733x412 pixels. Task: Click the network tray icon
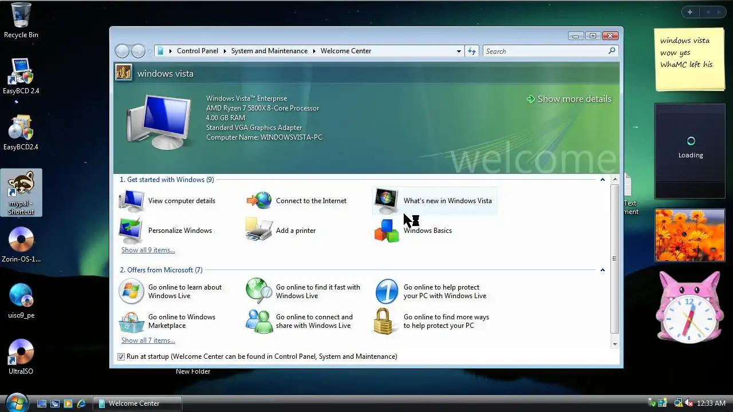tap(679, 403)
